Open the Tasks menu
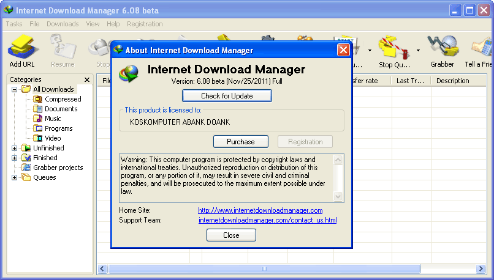Viewport: 494px width, 280px height. [14, 24]
